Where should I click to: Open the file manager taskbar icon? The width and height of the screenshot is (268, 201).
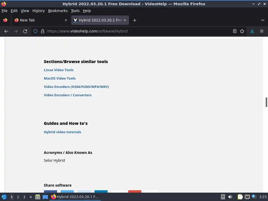(38, 197)
